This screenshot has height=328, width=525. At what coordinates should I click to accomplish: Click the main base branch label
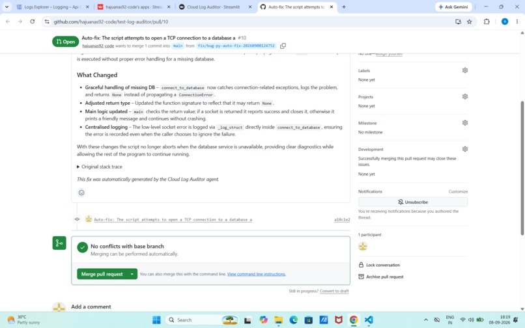click(178, 46)
